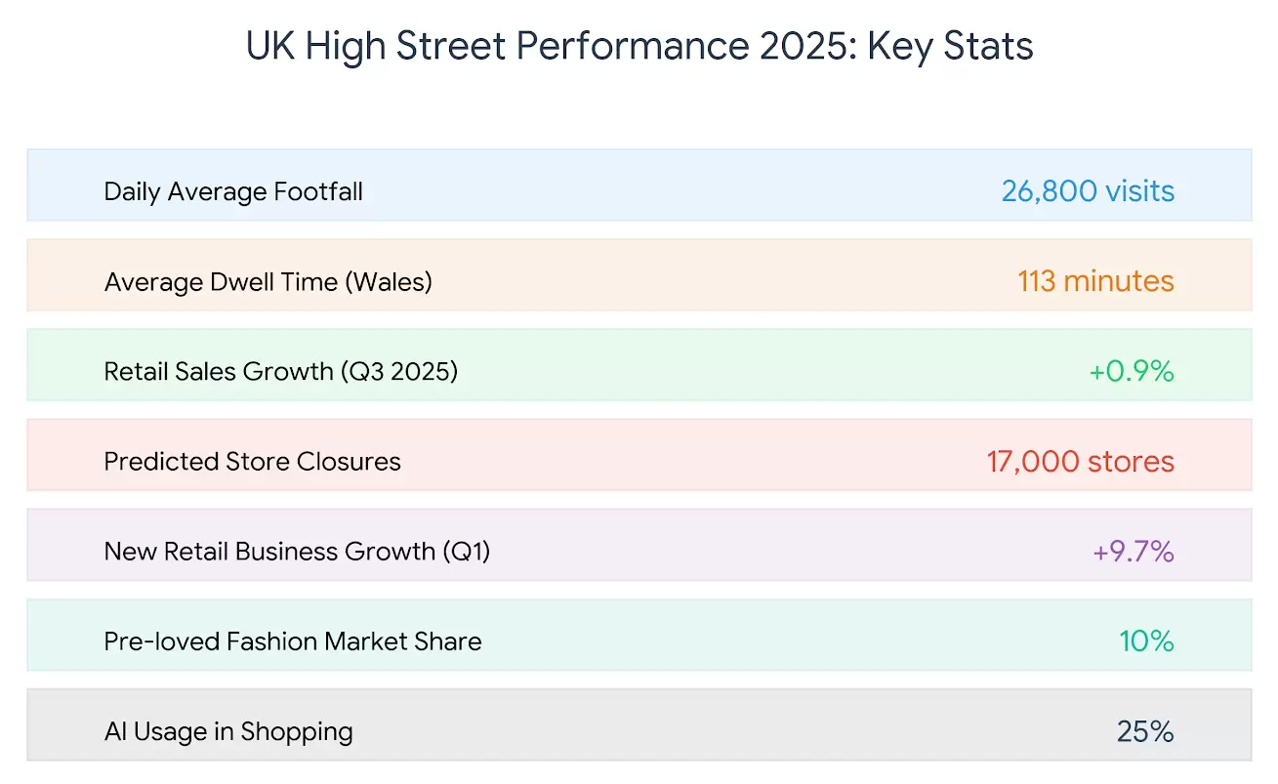Click the Average Dwell Time (Wales) label

click(x=268, y=282)
